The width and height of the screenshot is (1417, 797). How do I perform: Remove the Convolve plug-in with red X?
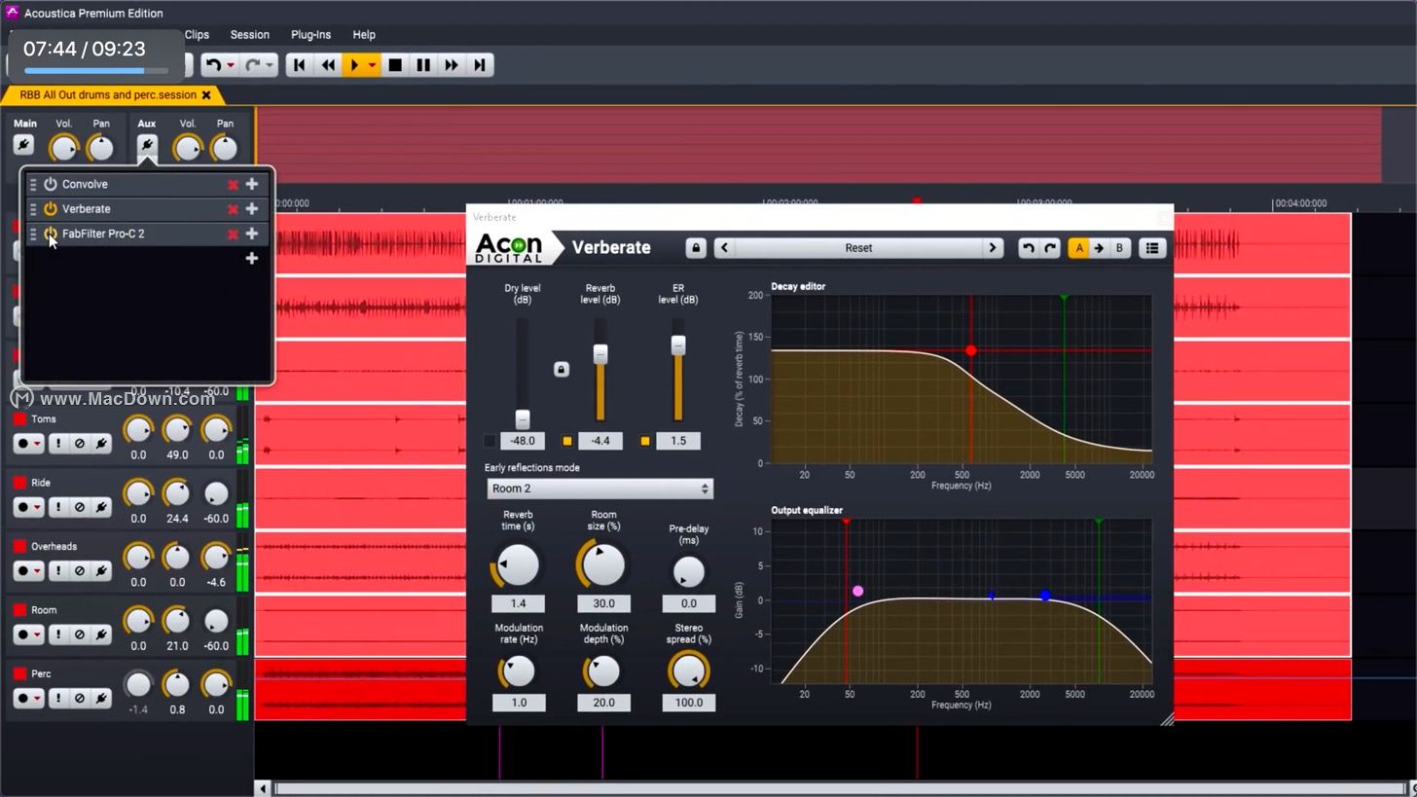[233, 184]
